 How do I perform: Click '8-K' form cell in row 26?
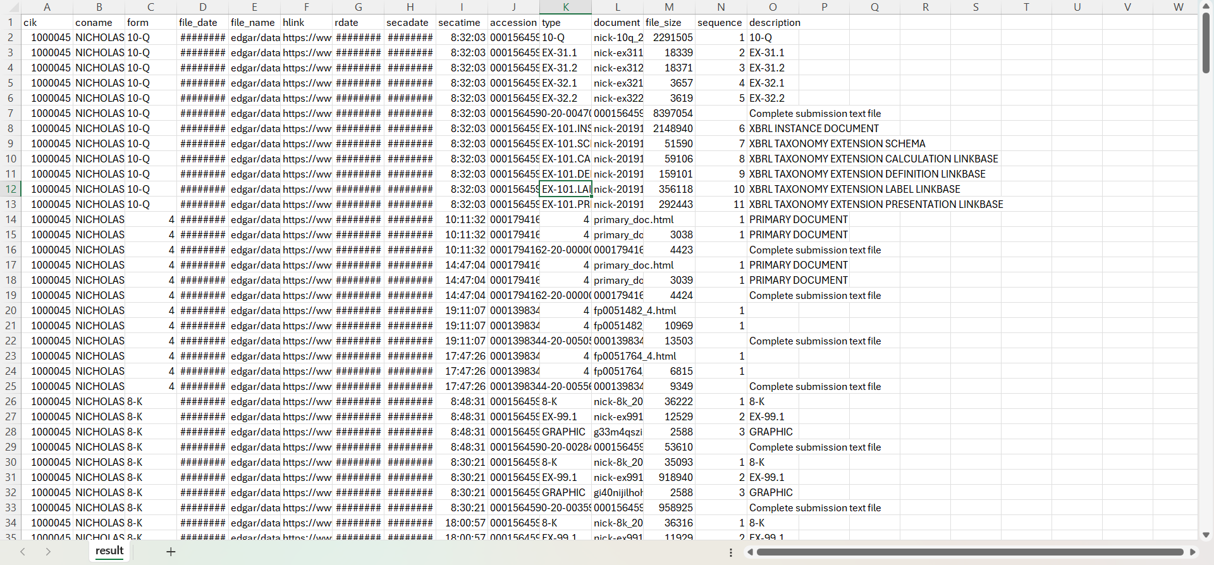pos(150,401)
